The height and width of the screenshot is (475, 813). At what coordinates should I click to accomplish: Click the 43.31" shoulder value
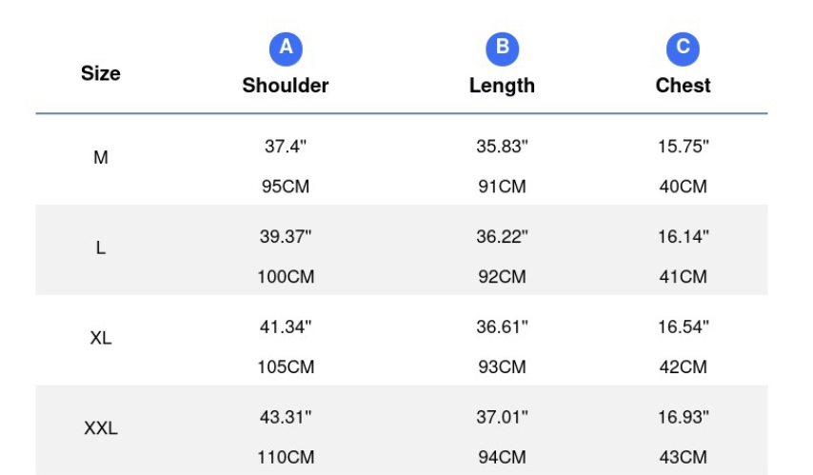point(286,417)
